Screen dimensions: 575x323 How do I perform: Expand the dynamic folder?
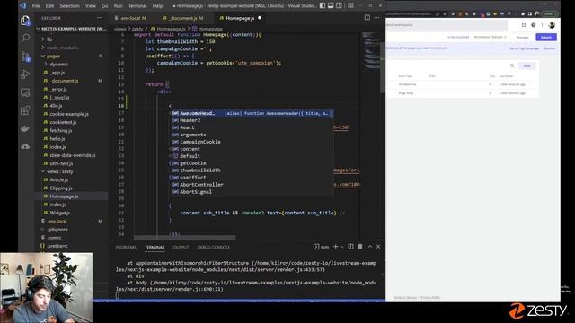click(x=72, y=64)
